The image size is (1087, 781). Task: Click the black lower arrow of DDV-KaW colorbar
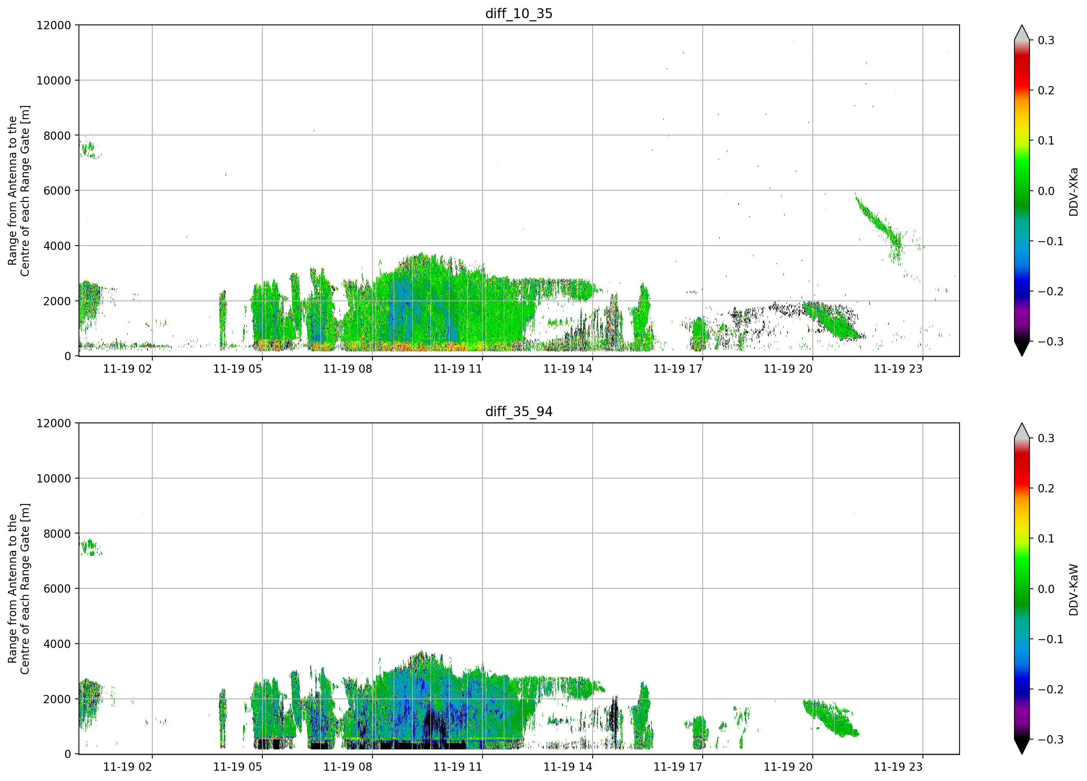tap(1022, 747)
